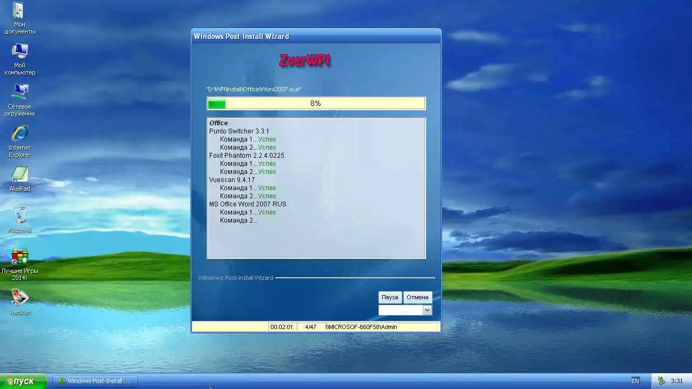Select Vuescan 9.4.17 list entry
Viewport: 692px width, 389px height.
click(x=232, y=180)
